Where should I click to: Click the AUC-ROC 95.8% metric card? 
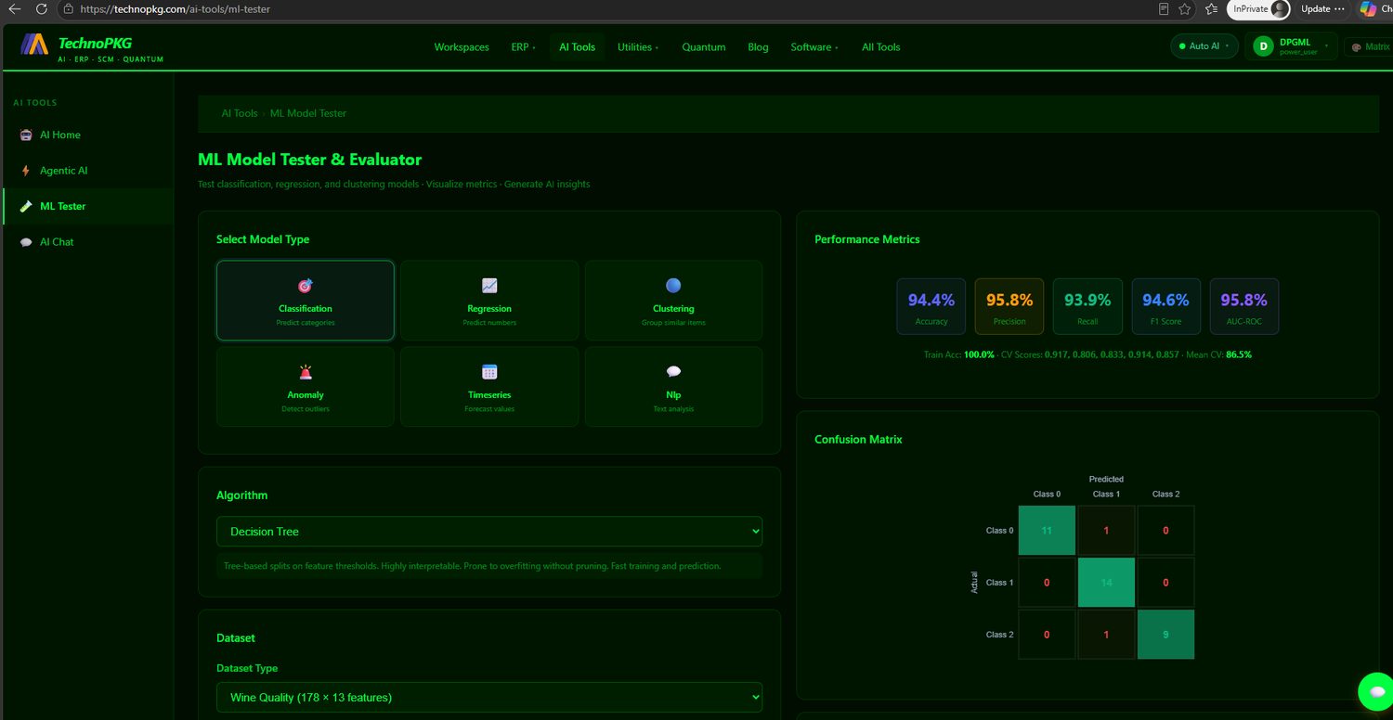pos(1243,306)
